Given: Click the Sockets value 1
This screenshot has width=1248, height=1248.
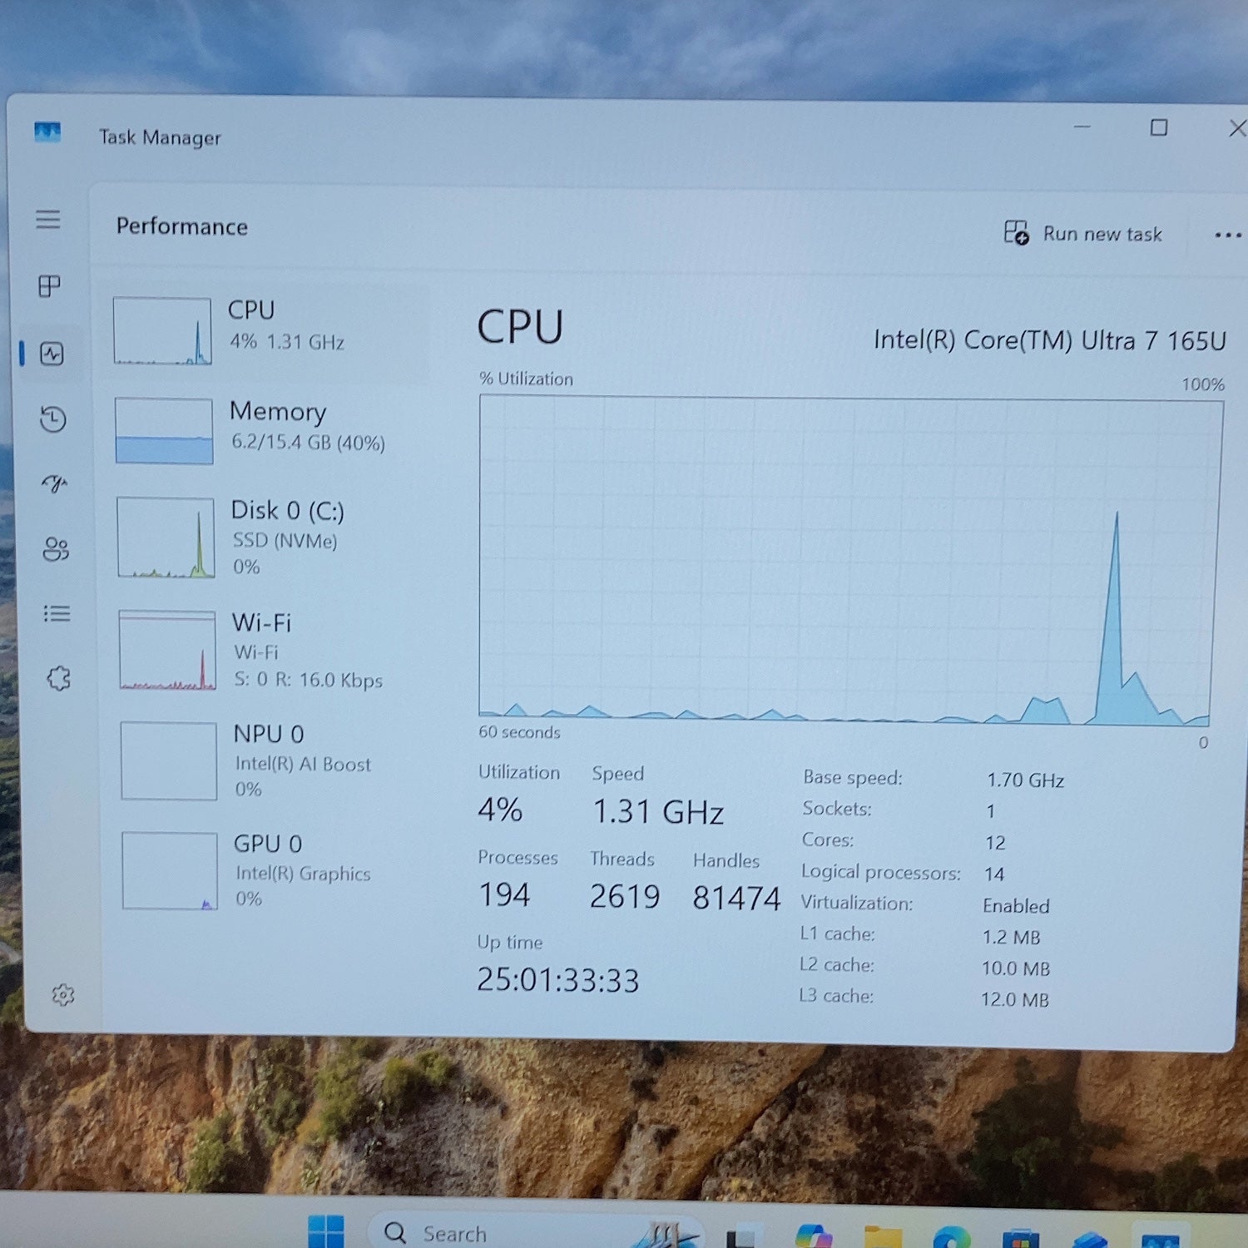Looking at the screenshot, I should [990, 811].
